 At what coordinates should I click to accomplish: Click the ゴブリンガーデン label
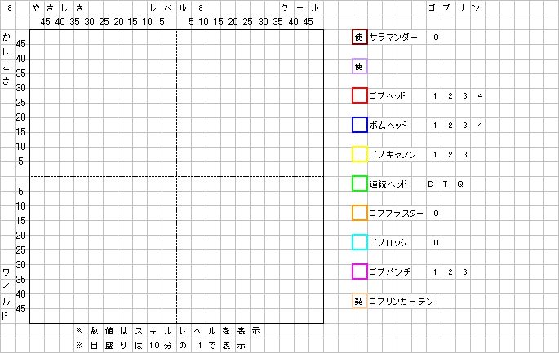[402, 301]
